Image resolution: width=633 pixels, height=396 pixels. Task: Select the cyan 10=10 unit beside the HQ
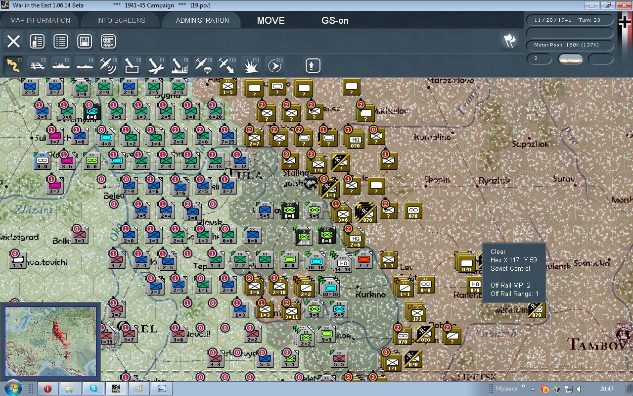click(316, 261)
